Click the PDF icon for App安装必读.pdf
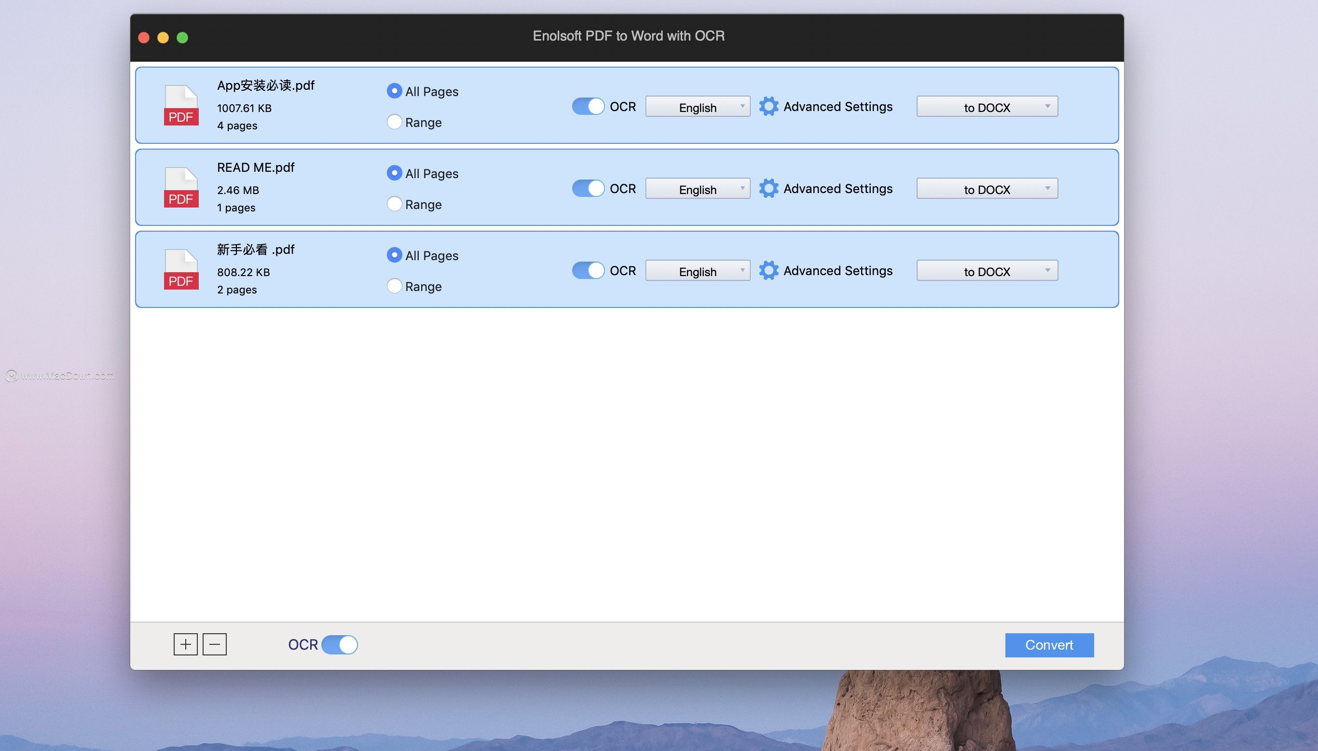The width and height of the screenshot is (1318, 751). click(181, 105)
